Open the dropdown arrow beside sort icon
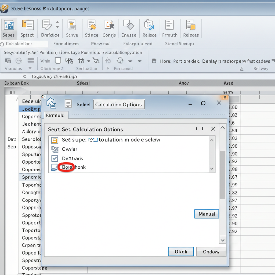The image size is (275, 275). coord(89,61)
